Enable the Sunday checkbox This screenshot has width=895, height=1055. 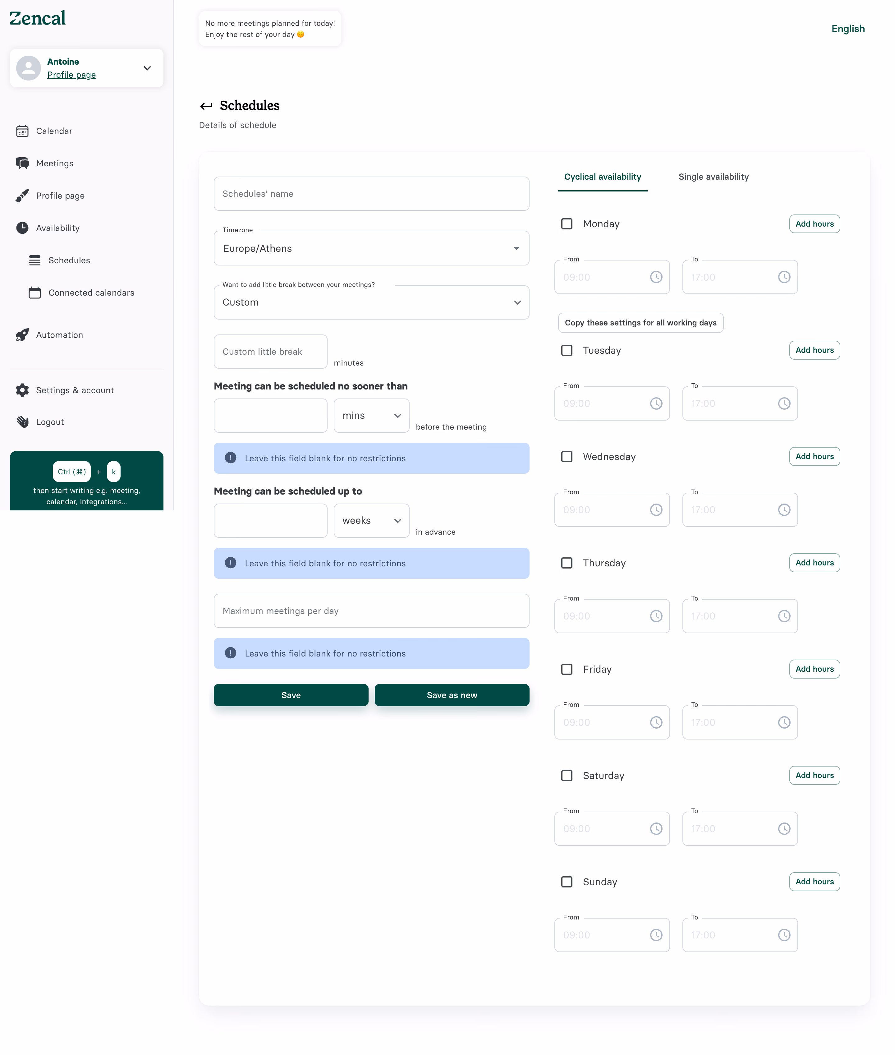(567, 882)
